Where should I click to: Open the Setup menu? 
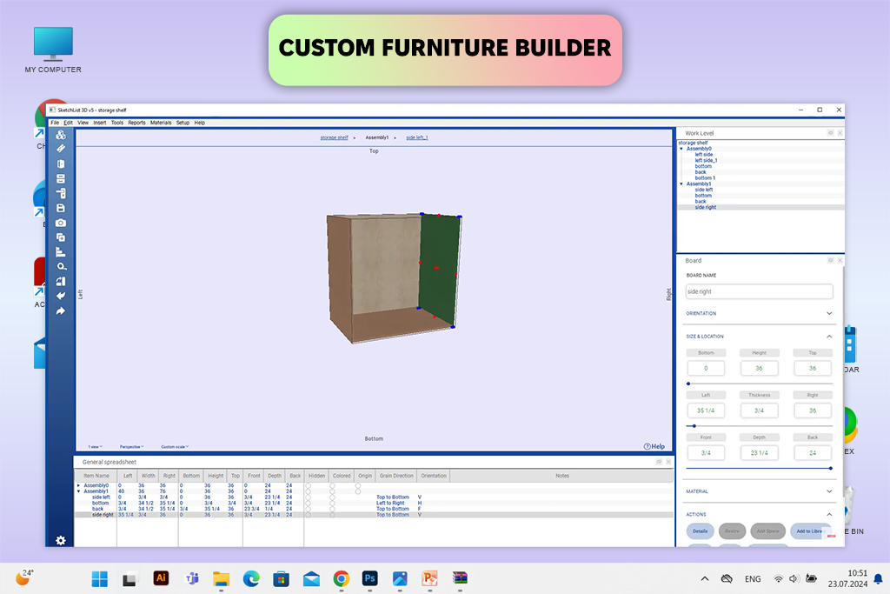tap(183, 123)
